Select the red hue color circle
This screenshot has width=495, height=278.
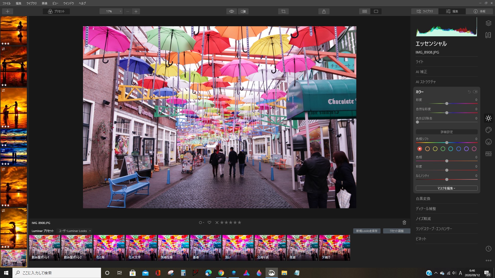pos(420,149)
